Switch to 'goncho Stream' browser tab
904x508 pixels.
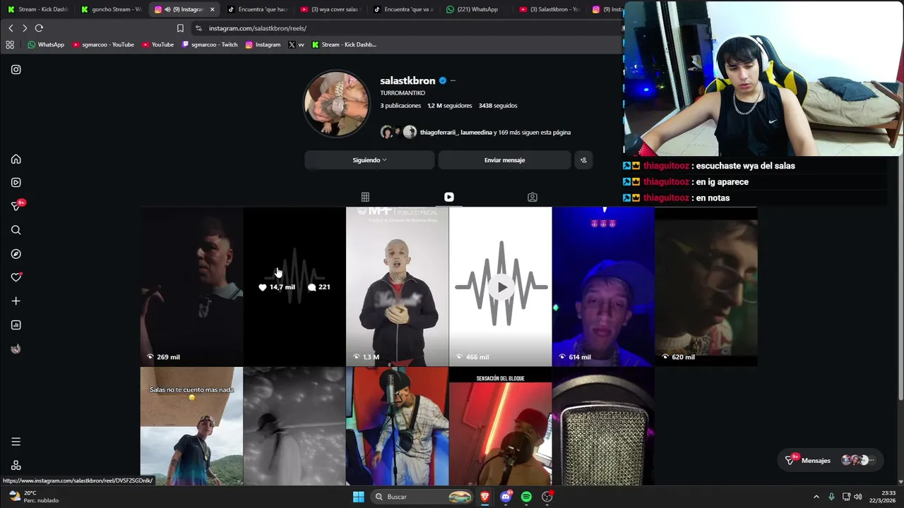tap(112, 9)
